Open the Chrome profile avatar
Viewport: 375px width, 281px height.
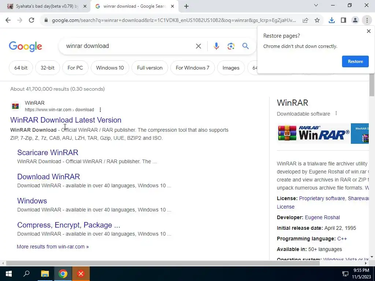click(x=355, y=20)
